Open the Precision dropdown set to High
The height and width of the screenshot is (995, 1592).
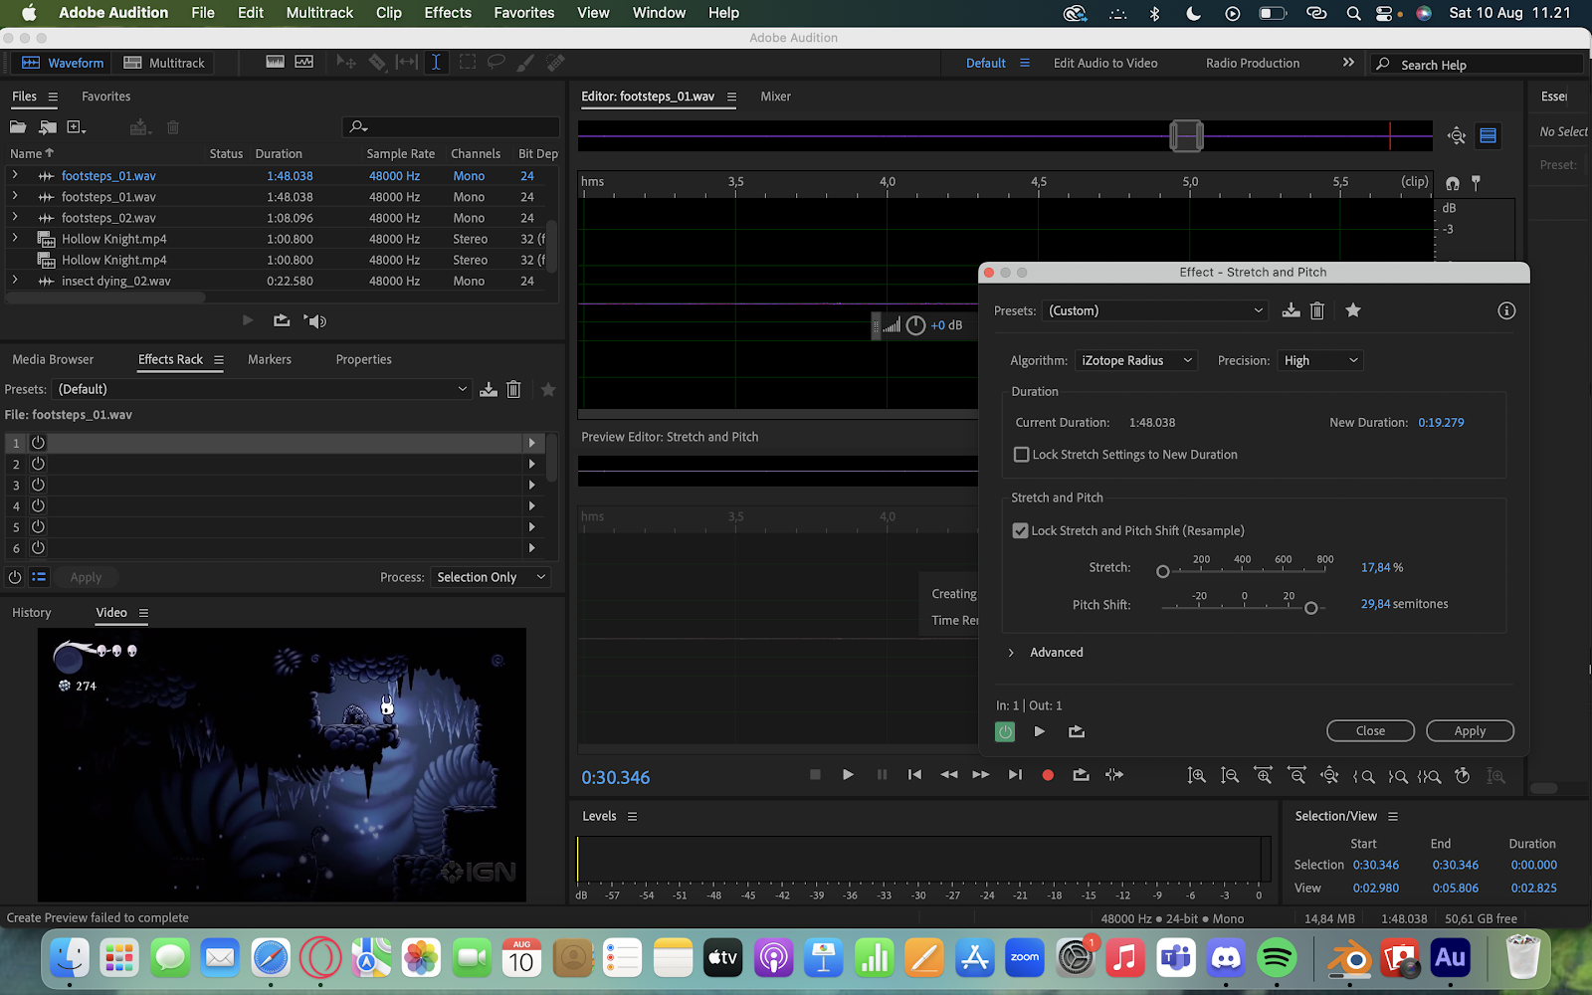pos(1320,360)
